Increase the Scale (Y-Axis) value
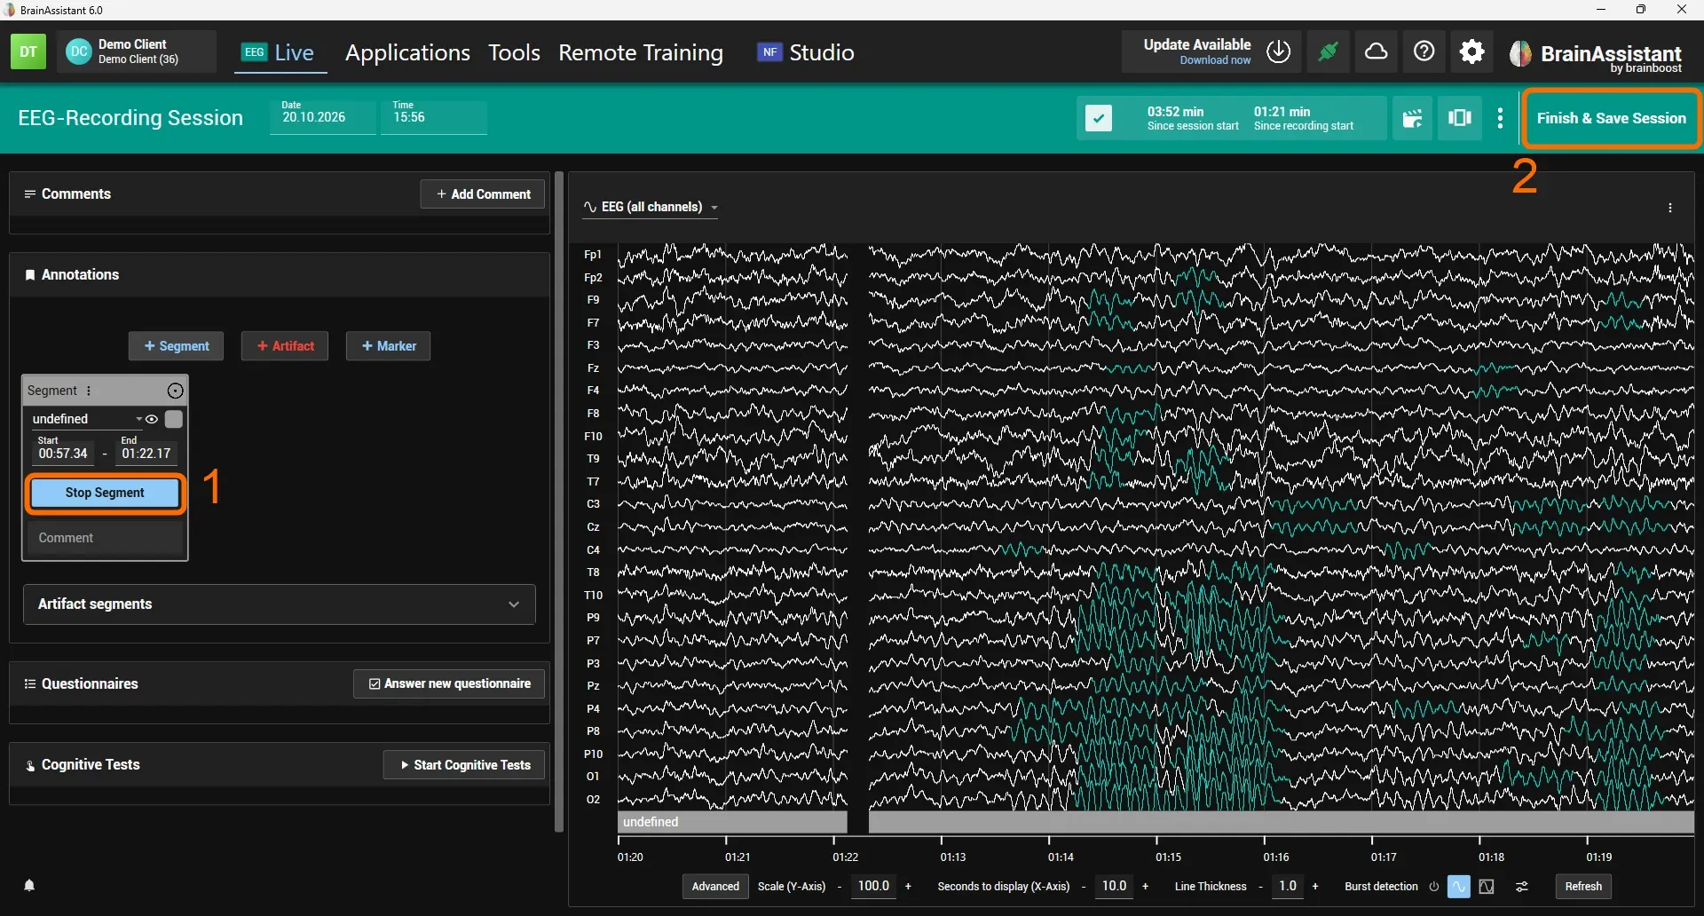This screenshot has width=1704, height=916. pyautogui.click(x=908, y=887)
